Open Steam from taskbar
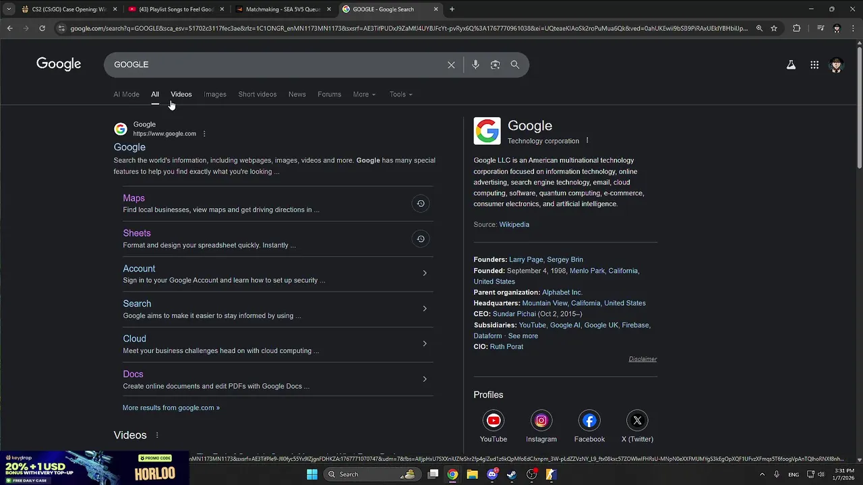The width and height of the screenshot is (863, 485). (x=512, y=474)
